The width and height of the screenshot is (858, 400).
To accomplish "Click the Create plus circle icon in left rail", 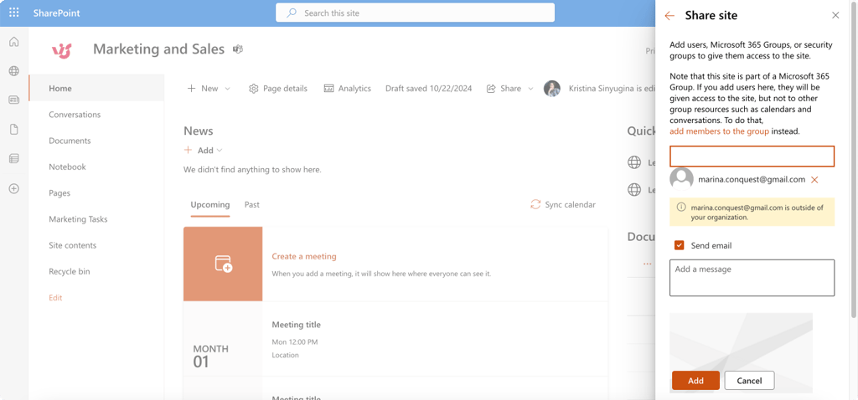I will 14,188.
